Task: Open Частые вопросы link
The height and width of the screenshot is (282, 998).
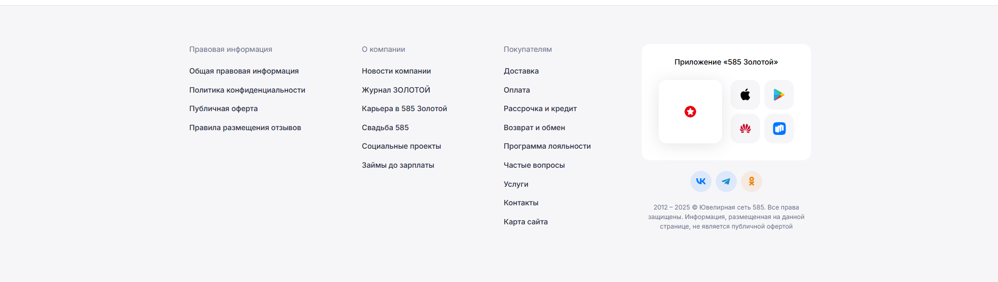Action: point(534,165)
